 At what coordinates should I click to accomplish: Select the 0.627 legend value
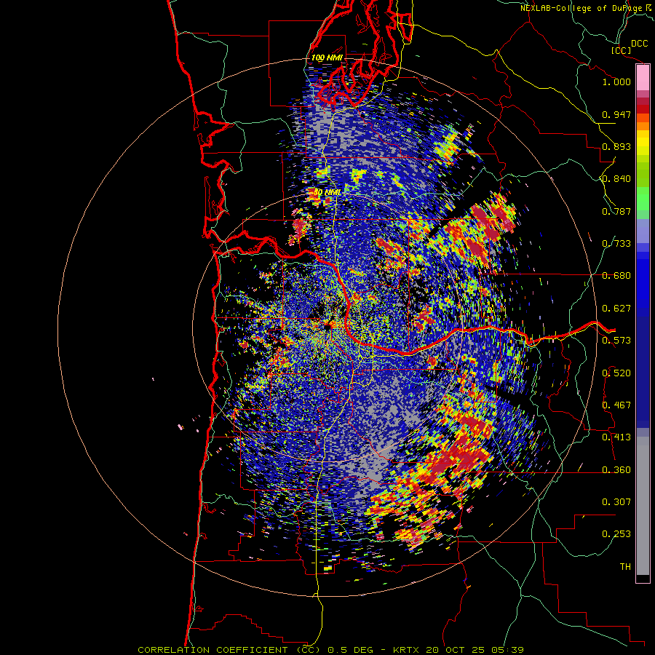pos(616,309)
